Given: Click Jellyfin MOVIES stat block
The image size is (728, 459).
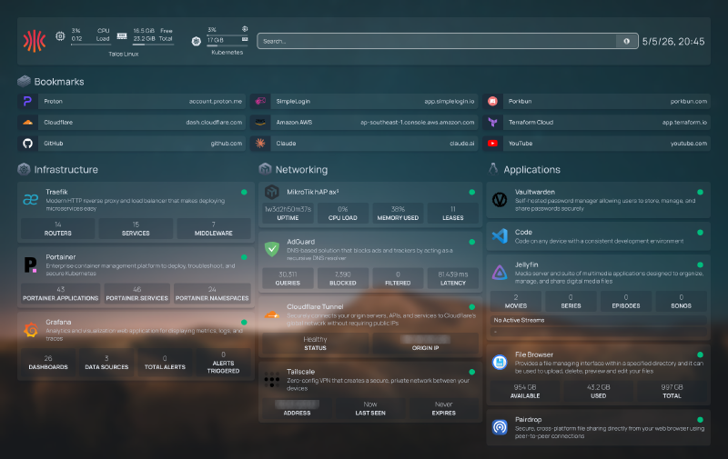Looking at the screenshot, I should tap(516, 302).
